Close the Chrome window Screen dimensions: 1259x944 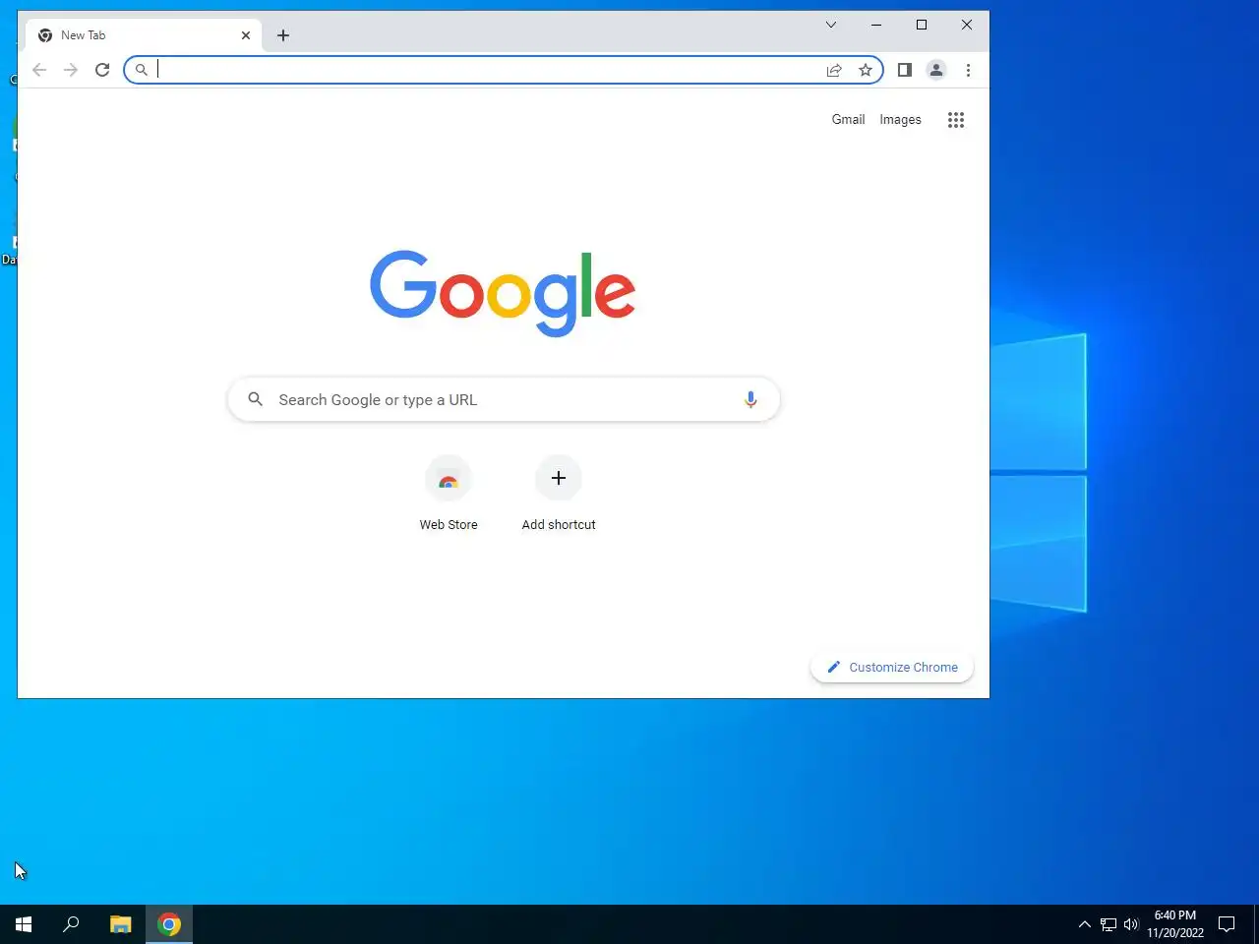[x=967, y=25]
